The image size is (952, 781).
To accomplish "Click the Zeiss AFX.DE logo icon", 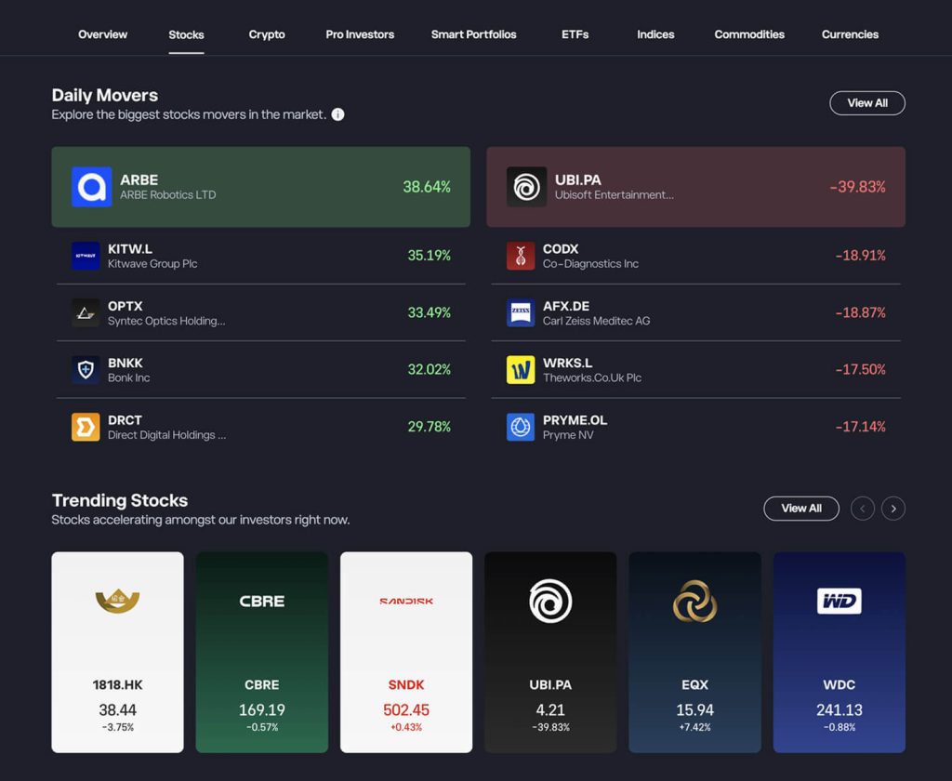I will (x=521, y=312).
